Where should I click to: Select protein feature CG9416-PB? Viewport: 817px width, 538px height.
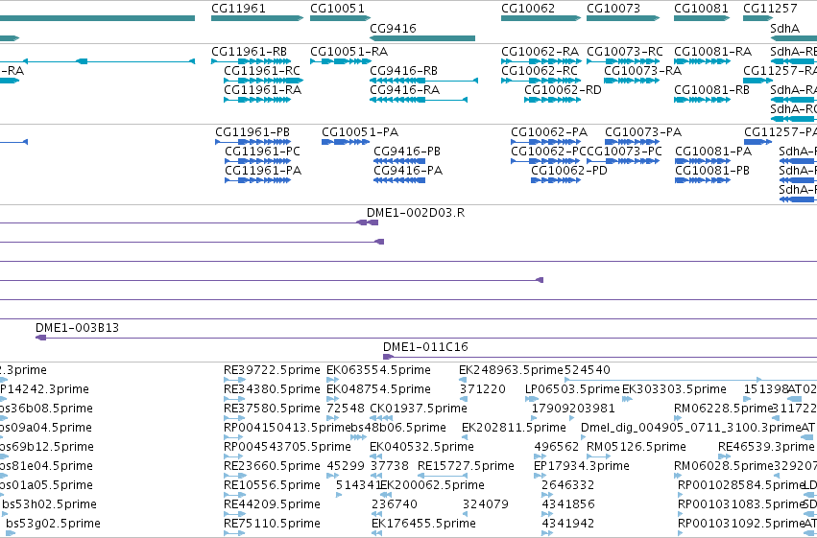[399, 161]
